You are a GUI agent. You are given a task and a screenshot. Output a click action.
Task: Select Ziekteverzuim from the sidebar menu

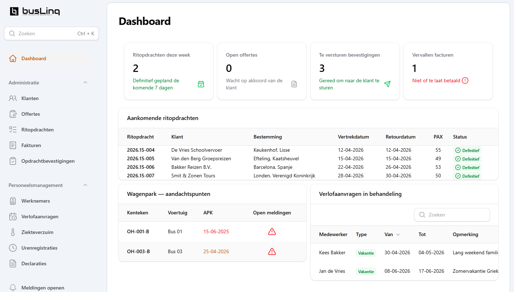12,232
